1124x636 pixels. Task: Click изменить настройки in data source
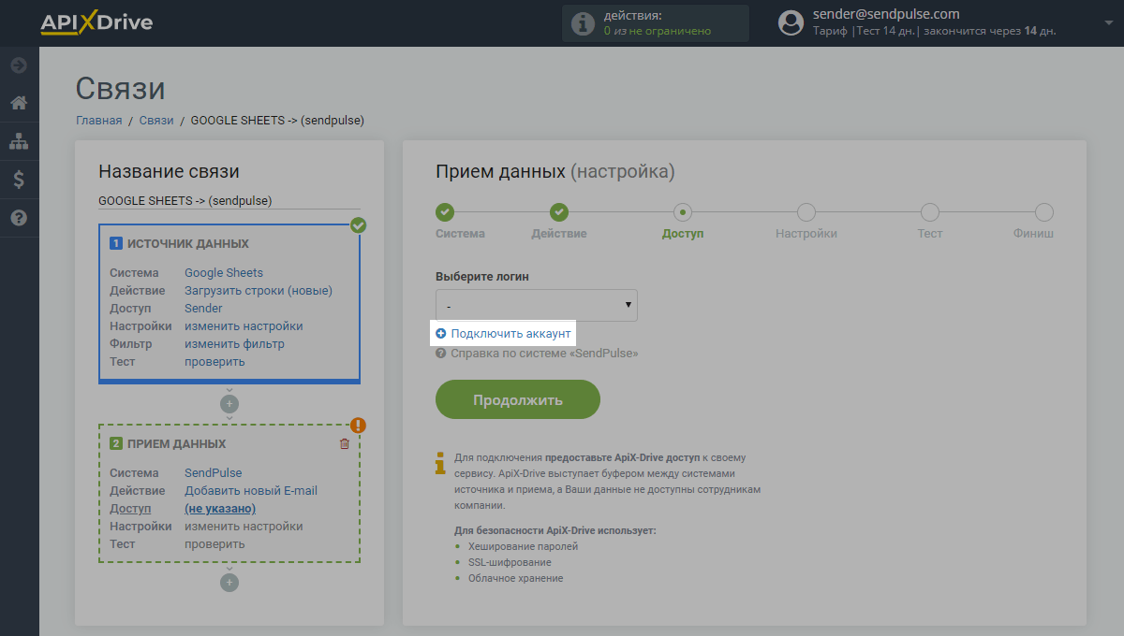pos(244,326)
